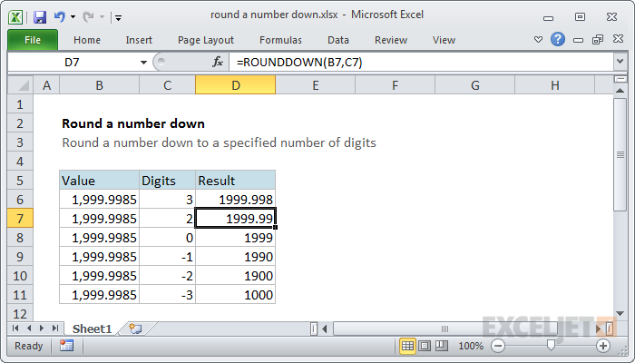Click the 100% zoom level button

471,346
